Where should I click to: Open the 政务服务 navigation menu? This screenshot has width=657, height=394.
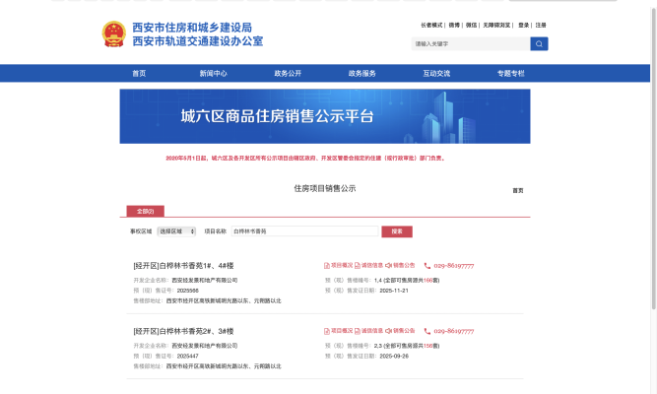point(361,73)
